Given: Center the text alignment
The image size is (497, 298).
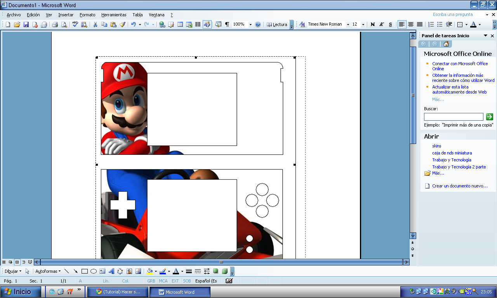Looking at the screenshot, I should [x=411, y=24].
